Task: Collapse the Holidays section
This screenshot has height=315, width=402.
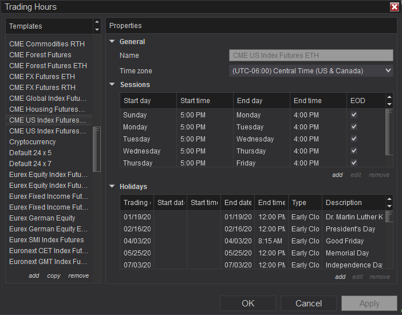Action: tap(112, 186)
